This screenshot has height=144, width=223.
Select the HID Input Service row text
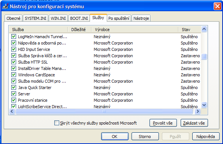[34, 49]
